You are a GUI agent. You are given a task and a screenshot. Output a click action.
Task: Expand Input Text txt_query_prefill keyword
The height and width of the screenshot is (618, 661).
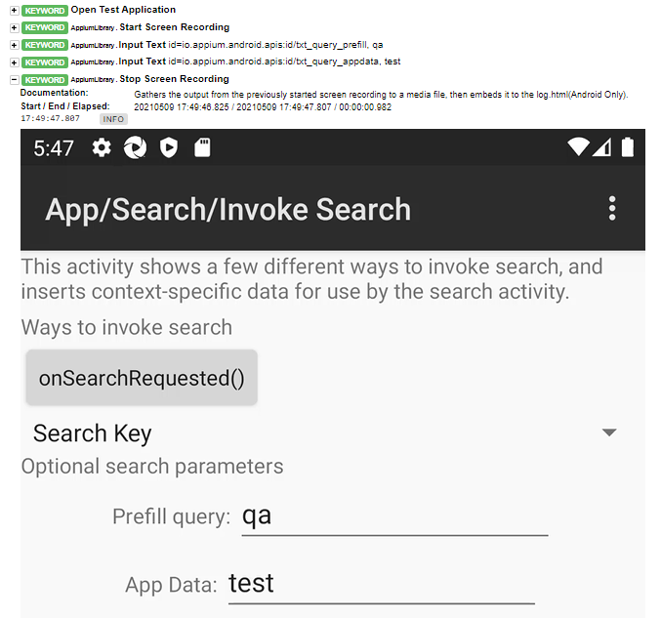click(14, 45)
